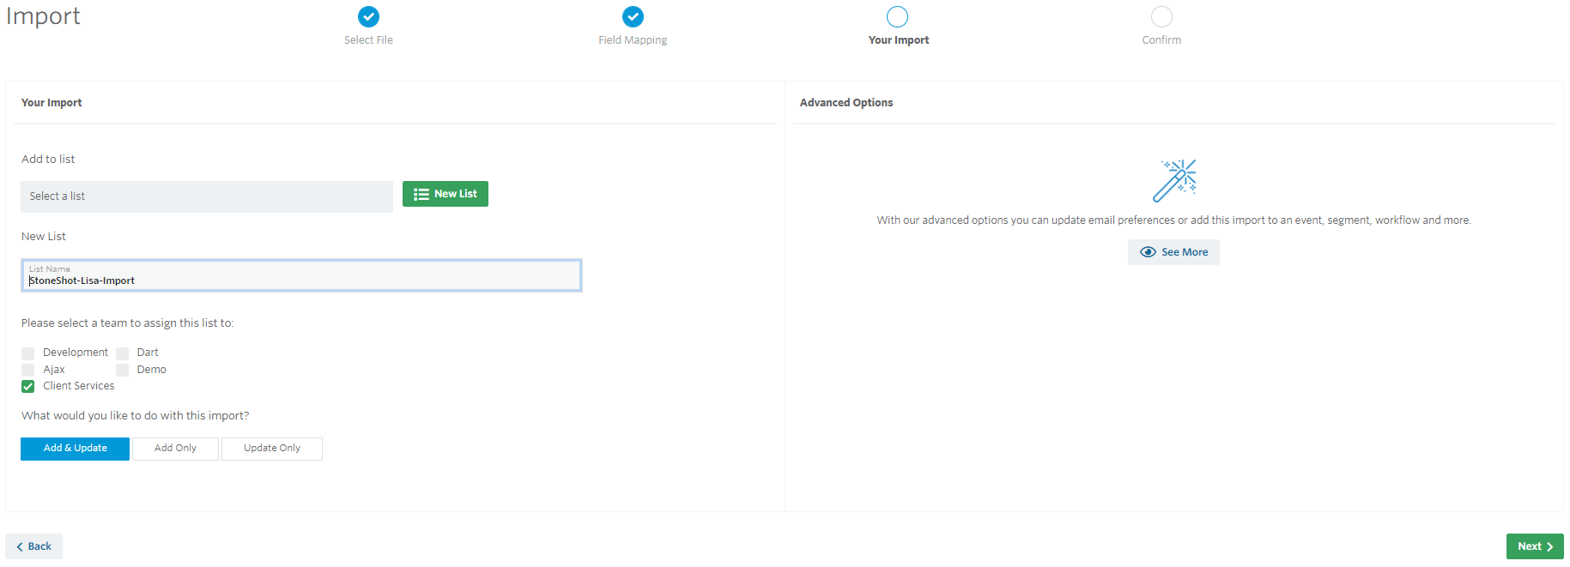Enable the Development team checkbox

tap(28, 353)
